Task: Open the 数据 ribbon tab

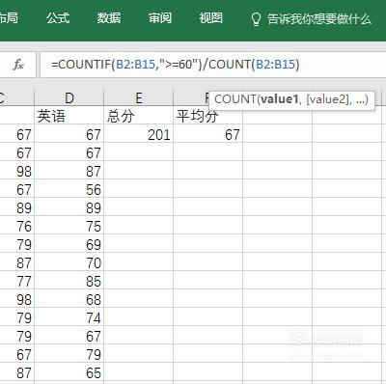Action: [109, 18]
